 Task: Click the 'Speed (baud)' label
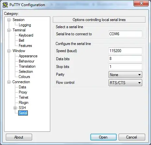pyautogui.click(x=66, y=51)
